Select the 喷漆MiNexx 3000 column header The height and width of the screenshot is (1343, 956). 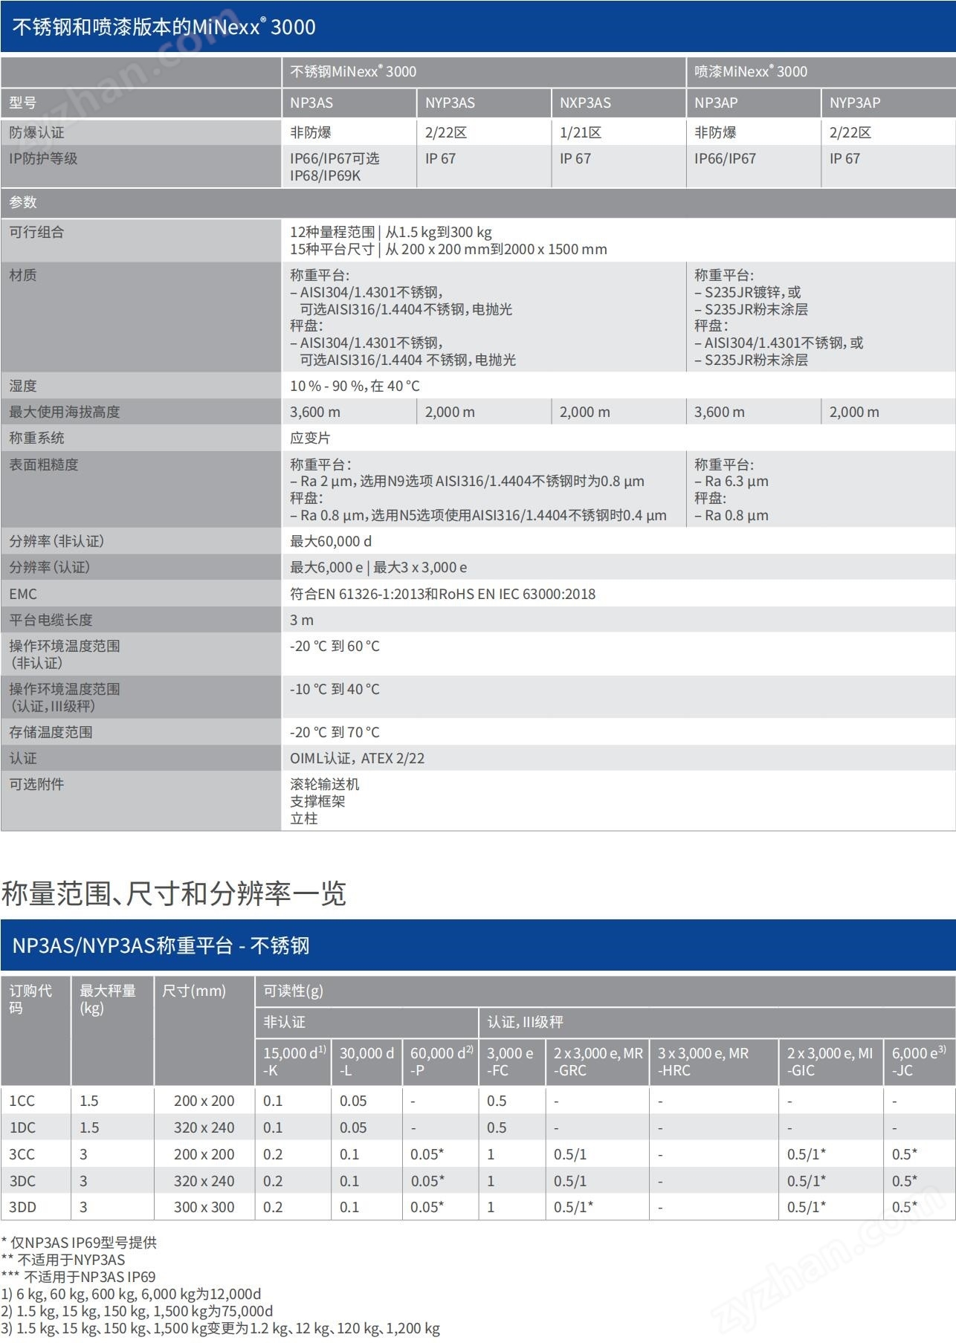(821, 71)
